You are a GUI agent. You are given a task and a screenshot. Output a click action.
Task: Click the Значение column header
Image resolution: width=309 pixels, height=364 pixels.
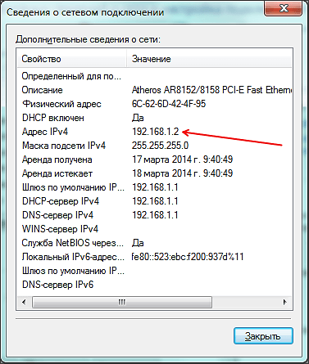click(x=209, y=59)
